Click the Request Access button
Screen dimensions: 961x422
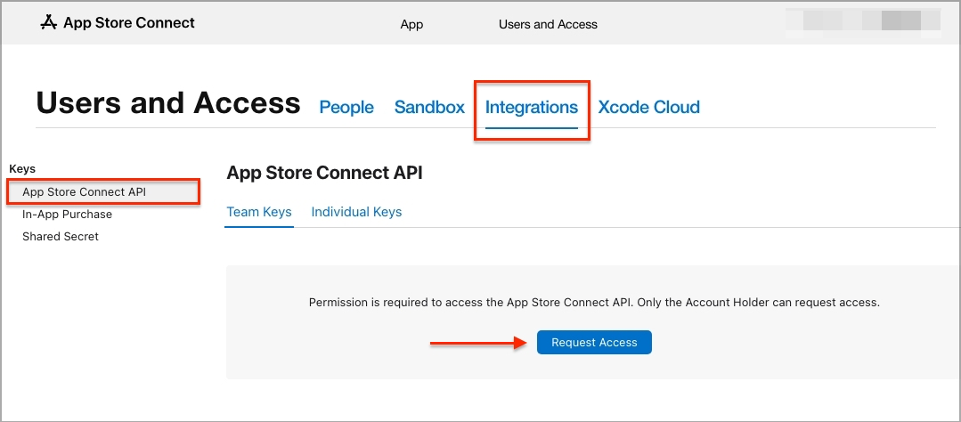[594, 343]
